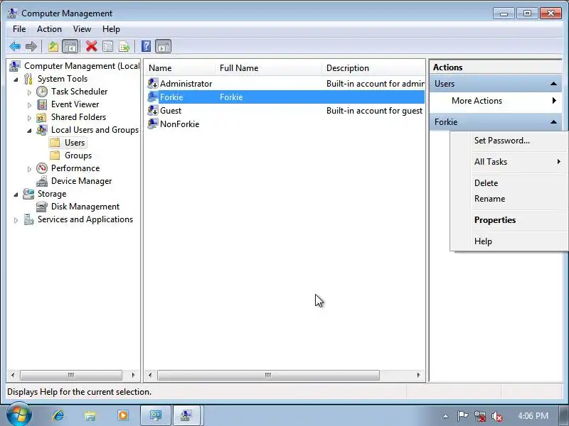Sort users by the Name column header
This screenshot has width=569, height=426.
(x=179, y=68)
